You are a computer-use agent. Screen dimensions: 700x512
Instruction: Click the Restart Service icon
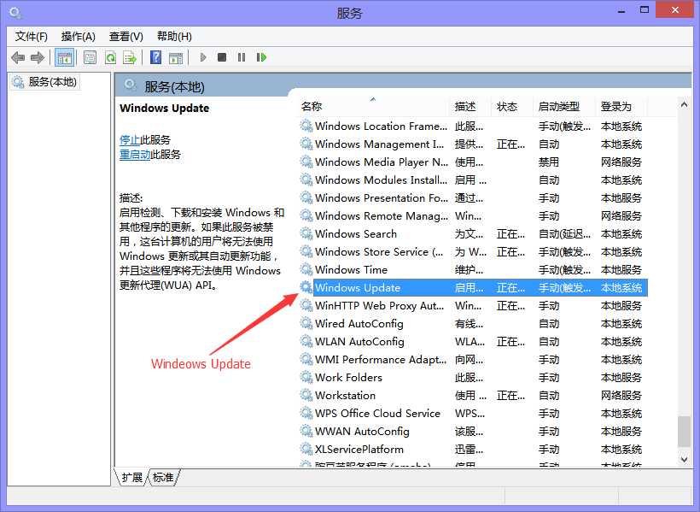261,57
